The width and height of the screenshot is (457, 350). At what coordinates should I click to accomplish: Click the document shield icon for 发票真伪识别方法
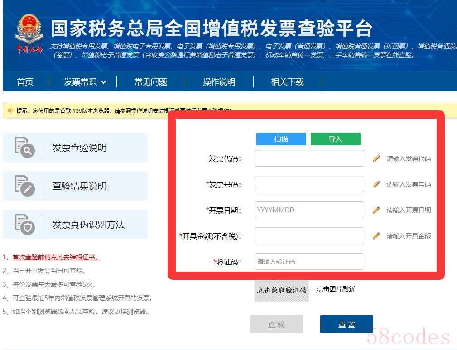[x=25, y=224]
